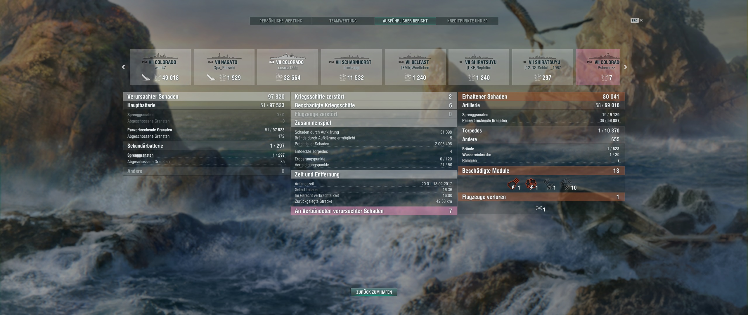Switch to the Teamwertung tab

pos(343,21)
